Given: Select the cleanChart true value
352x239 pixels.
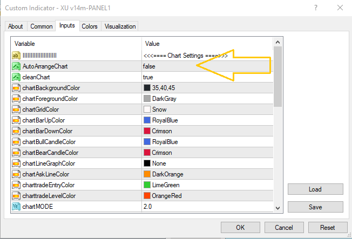Looking at the screenshot, I should click(148, 77).
